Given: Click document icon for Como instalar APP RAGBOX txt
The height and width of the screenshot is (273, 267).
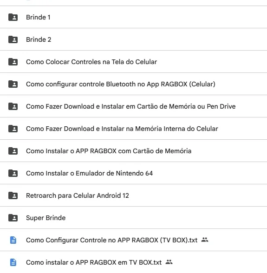Looking at the screenshot, I should 13,262.
